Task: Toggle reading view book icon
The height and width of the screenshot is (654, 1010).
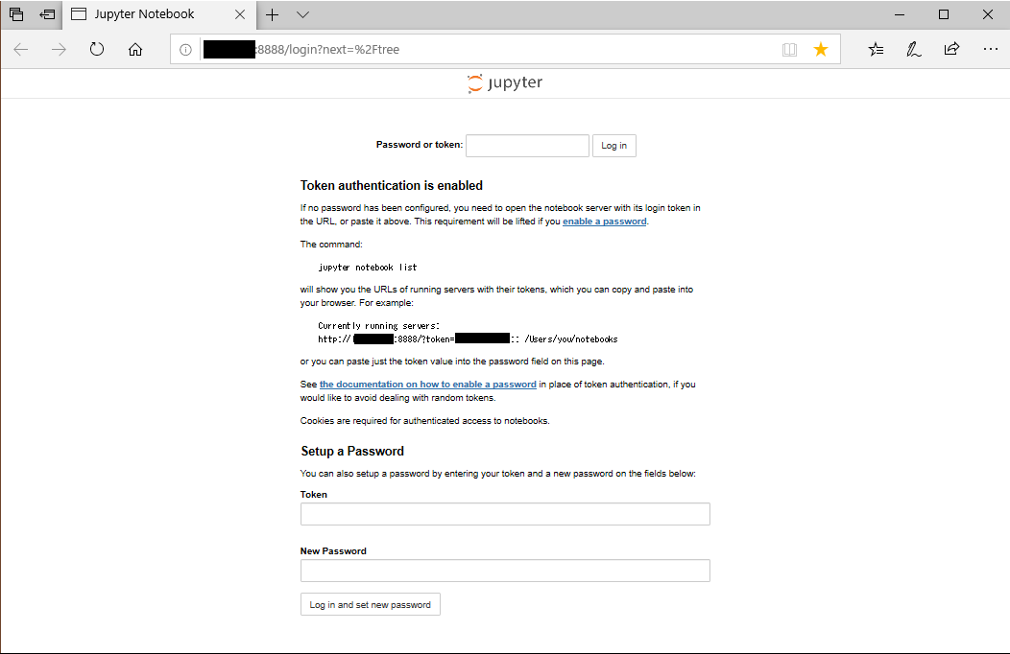Action: point(790,50)
